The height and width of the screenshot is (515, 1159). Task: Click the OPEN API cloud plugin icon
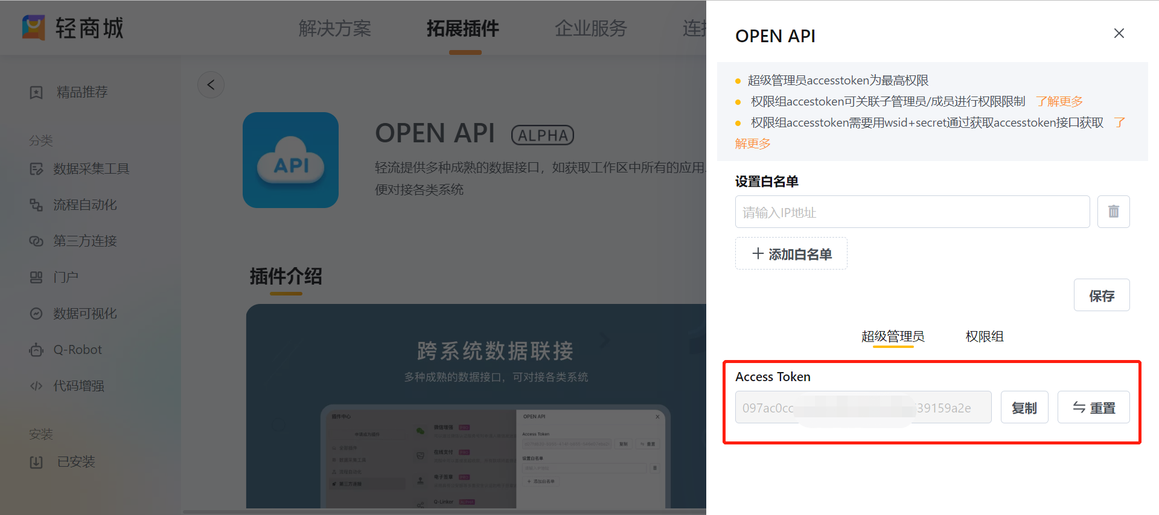point(290,160)
